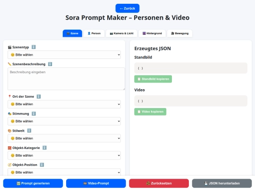The image size is (255, 191).
Task: Open the Hintergrund tab
Action: (152, 33)
